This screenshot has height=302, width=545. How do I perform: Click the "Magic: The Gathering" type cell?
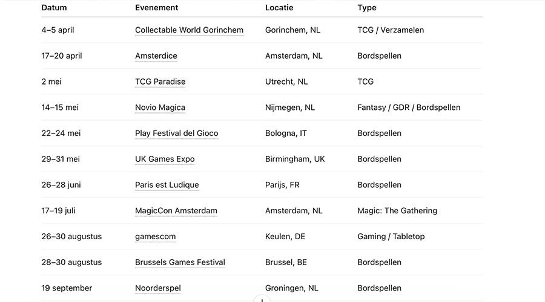(397, 211)
